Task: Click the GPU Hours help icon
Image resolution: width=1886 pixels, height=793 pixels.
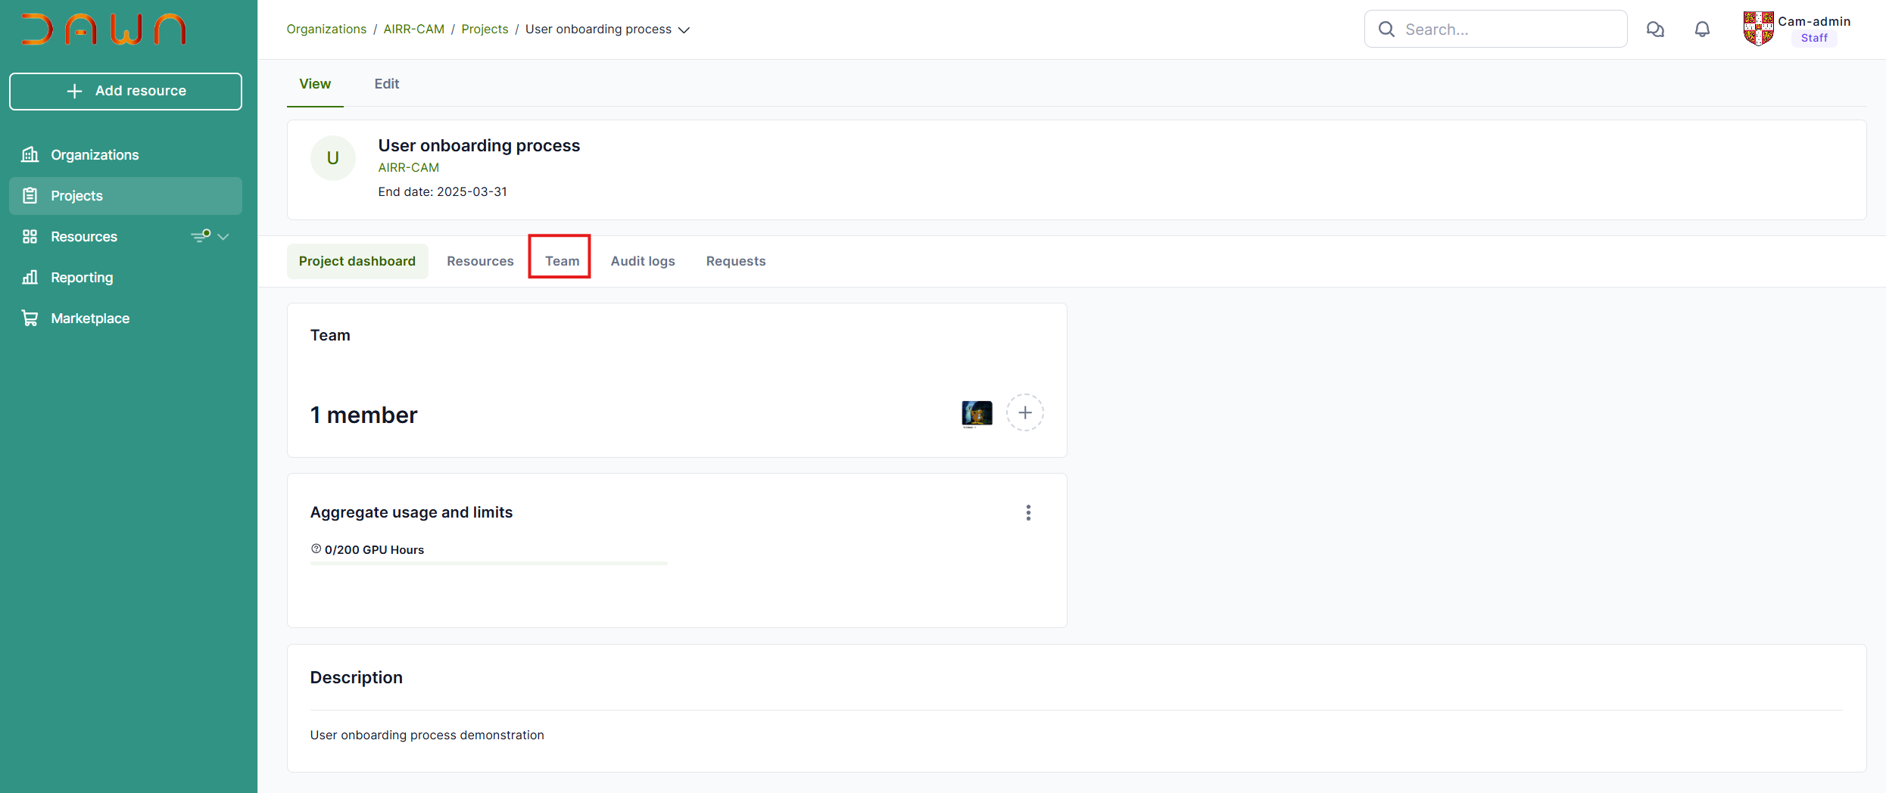Action: [x=316, y=549]
